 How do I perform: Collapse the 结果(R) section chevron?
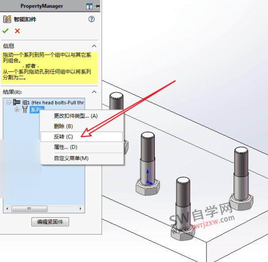(94, 92)
